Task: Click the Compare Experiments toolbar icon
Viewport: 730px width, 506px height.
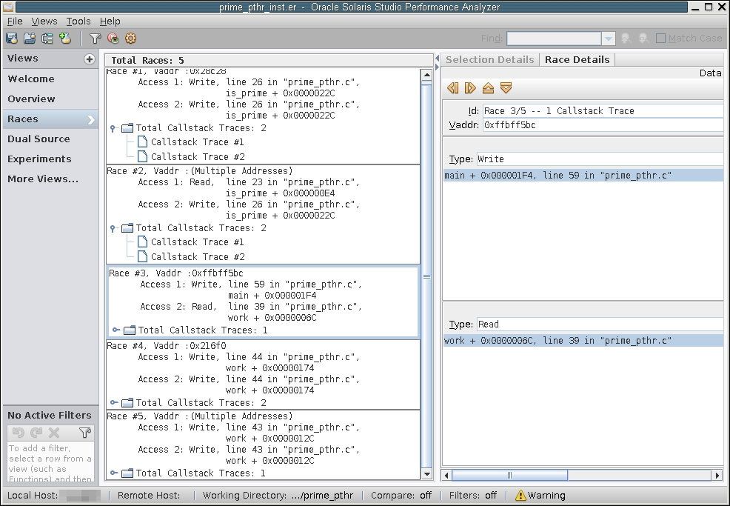Action: point(47,39)
